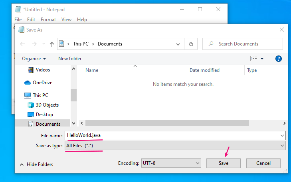Open the Organize dropdown menu
Screen dimensions: 291x182
point(34,59)
